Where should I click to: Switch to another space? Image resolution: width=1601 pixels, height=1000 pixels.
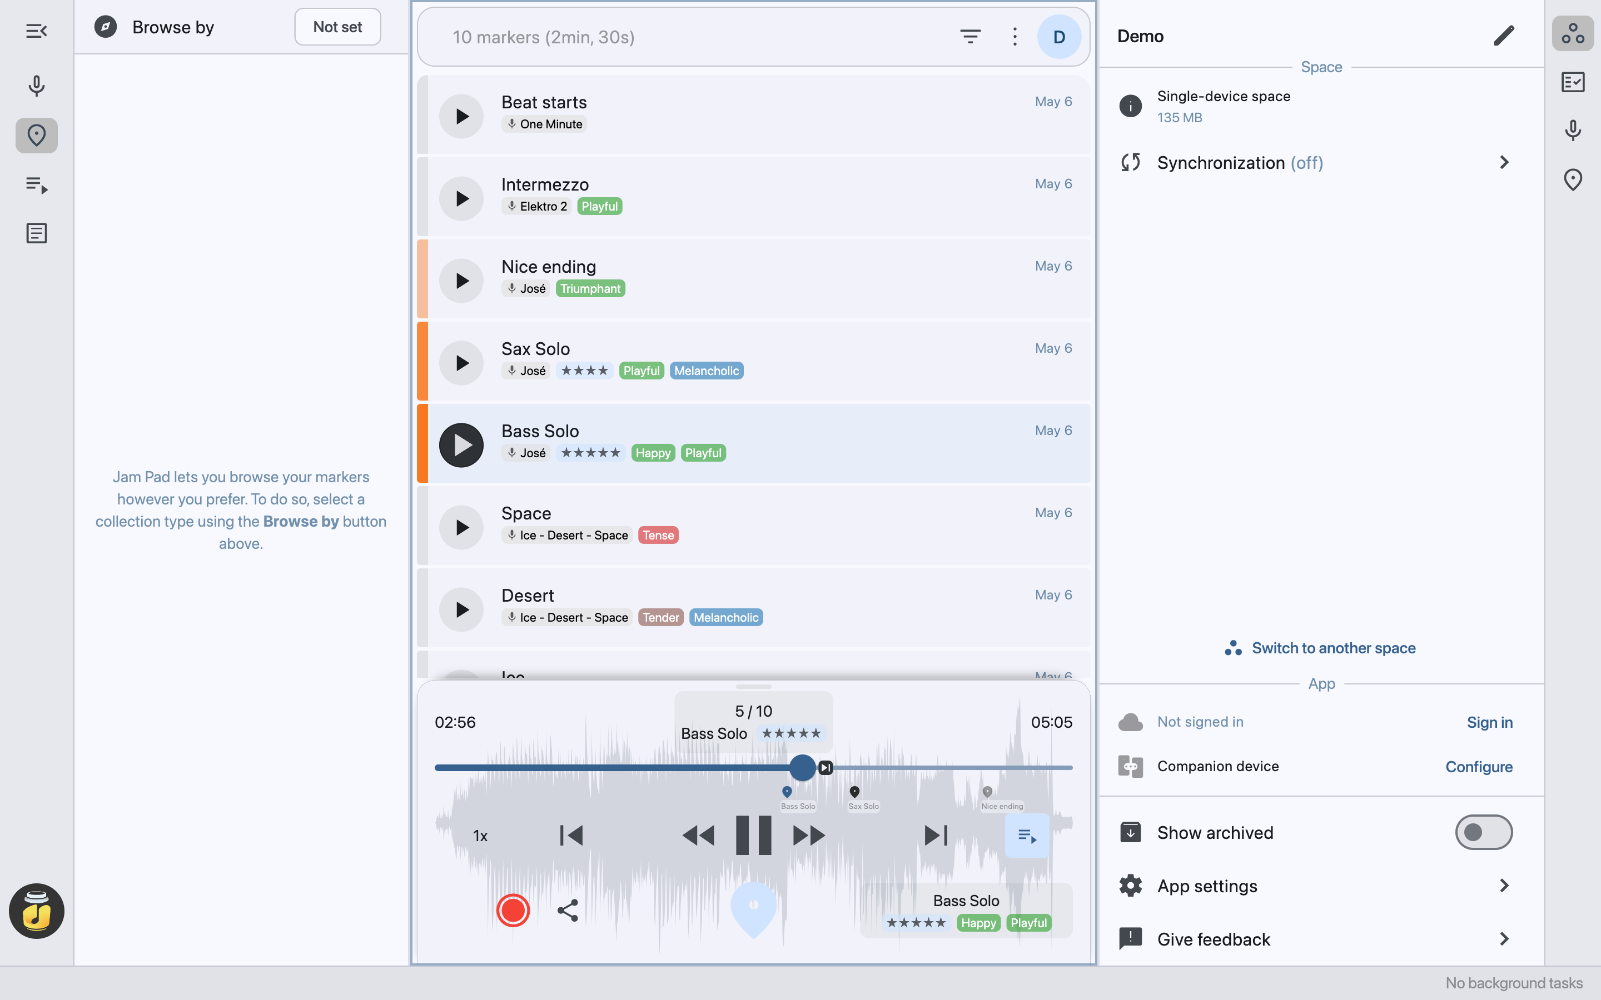(x=1320, y=648)
